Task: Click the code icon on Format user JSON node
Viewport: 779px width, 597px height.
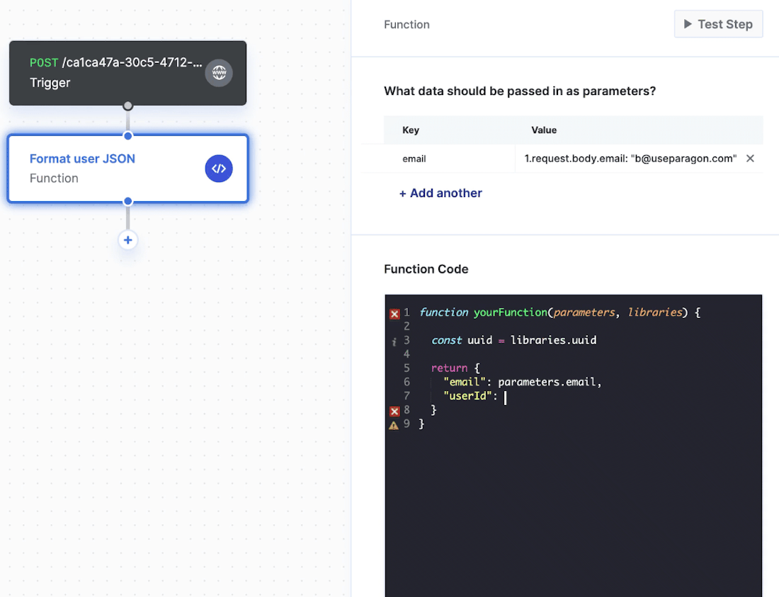Action: (x=219, y=168)
